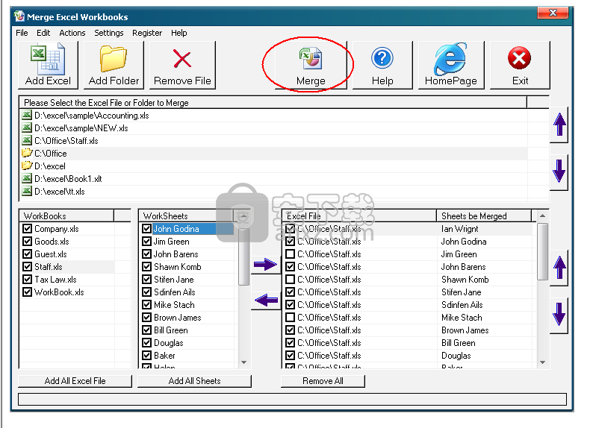593x428 pixels.
Task: Toggle the Tax Law.xls checkbox
Action: click(x=27, y=280)
